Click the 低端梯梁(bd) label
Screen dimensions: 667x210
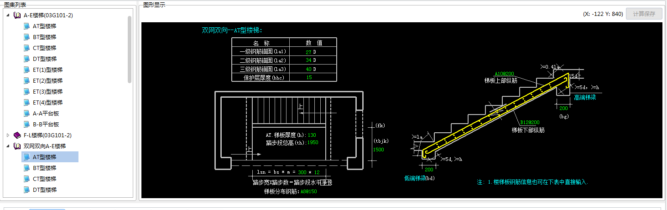click(419, 178)
